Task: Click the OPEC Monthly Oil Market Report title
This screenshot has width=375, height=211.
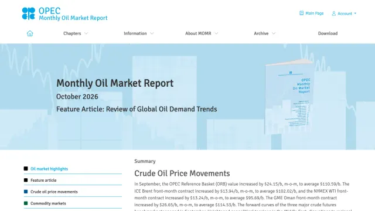Action: (73, 14)
